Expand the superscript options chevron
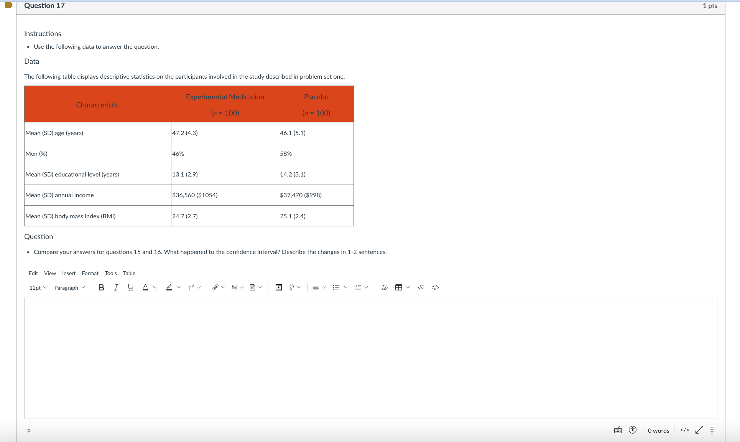 199,287
